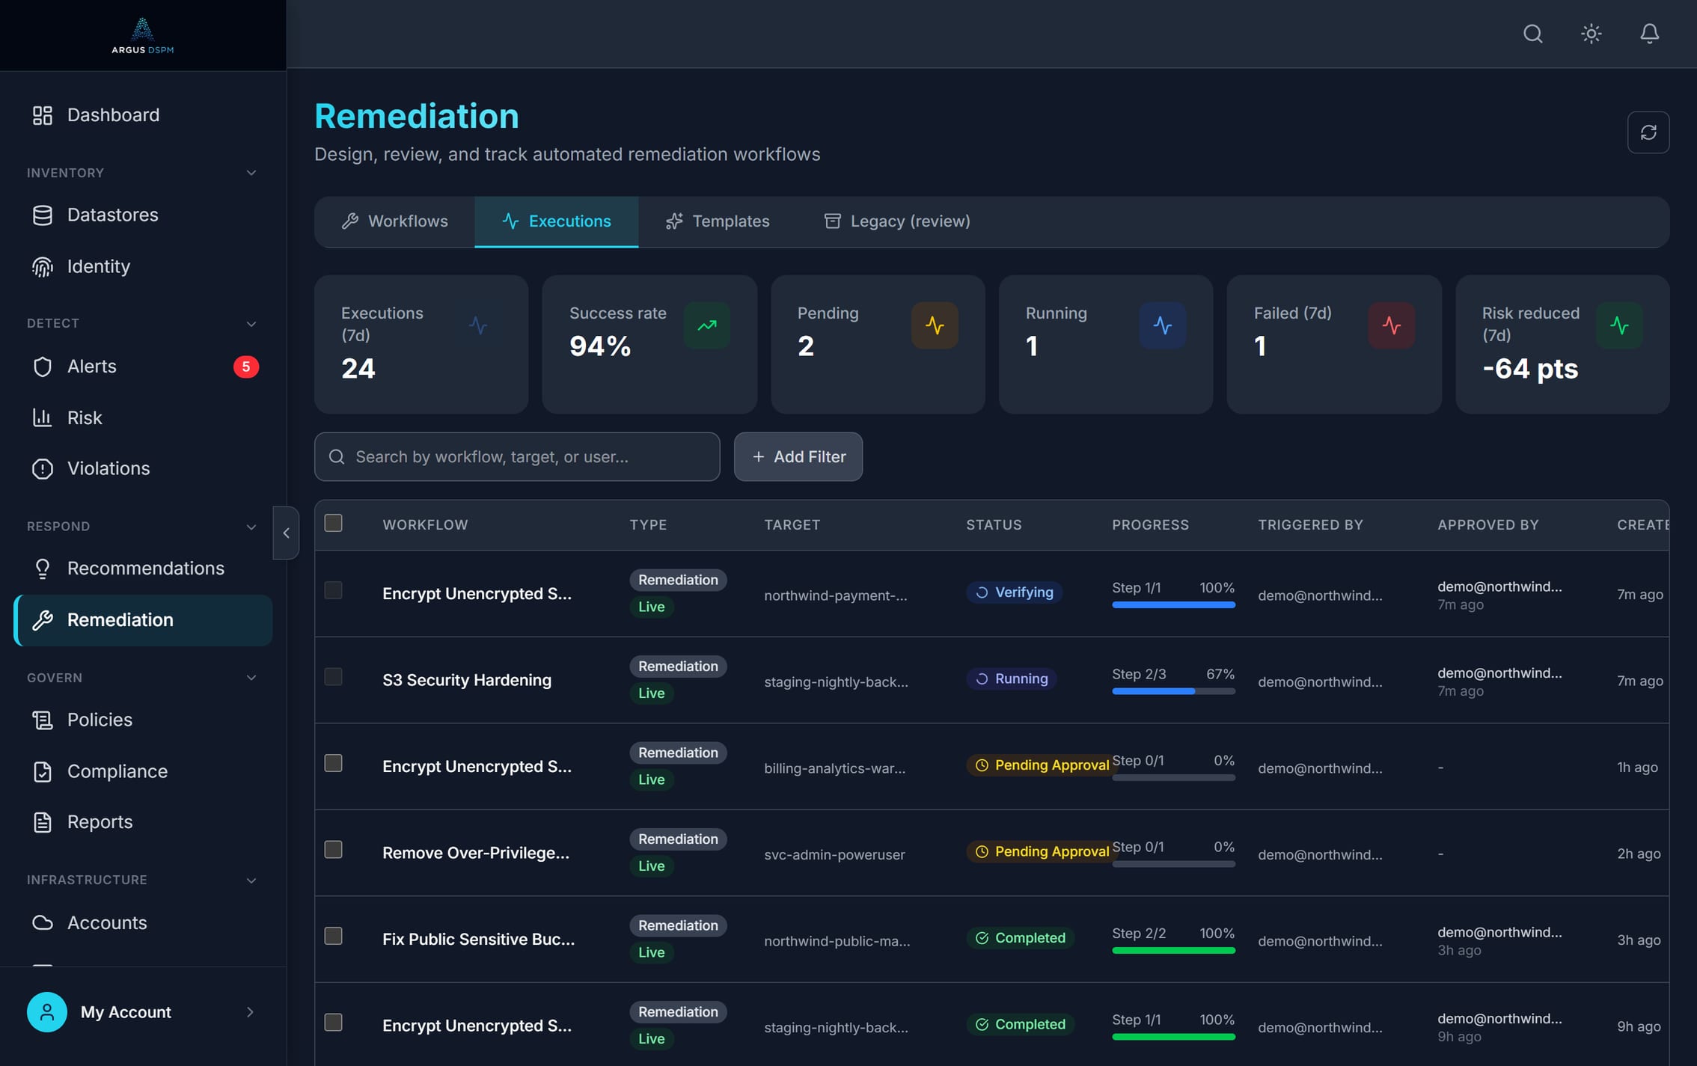Click the Compliance document icon

coord(43,771)
